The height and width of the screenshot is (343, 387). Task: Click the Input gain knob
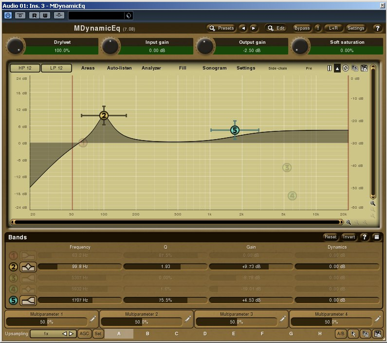pyautogui.click(x=110, y=46)
